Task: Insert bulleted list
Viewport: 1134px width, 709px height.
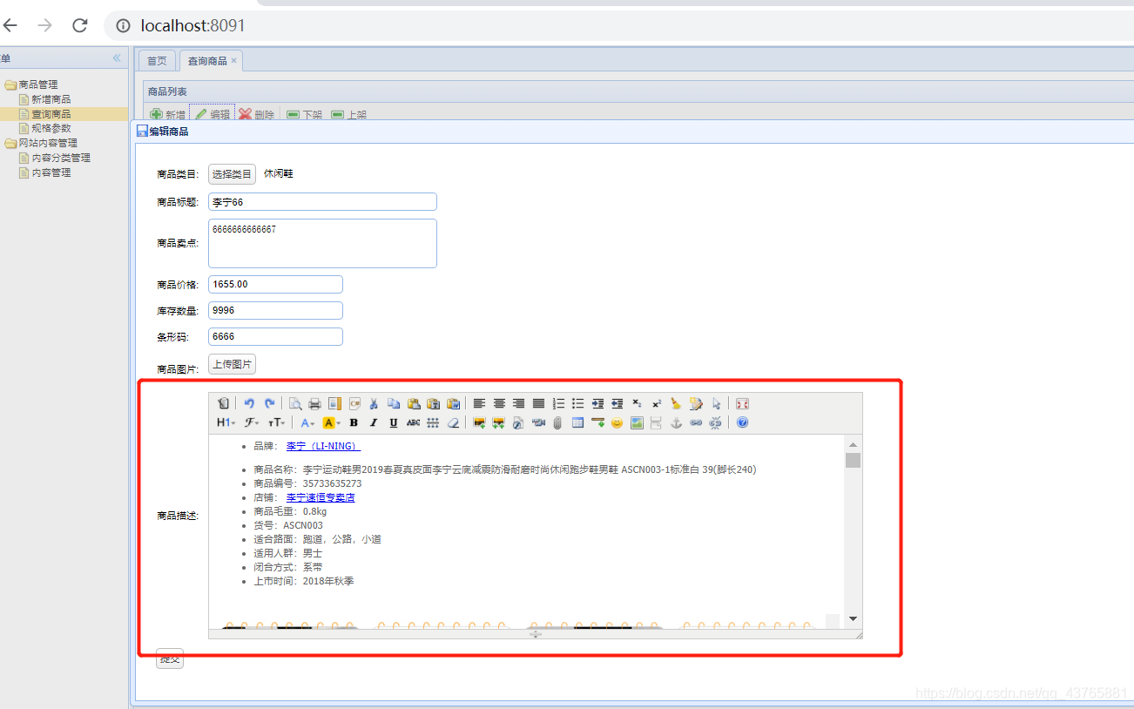Action: pyautogui.click(x=577, y=403)
